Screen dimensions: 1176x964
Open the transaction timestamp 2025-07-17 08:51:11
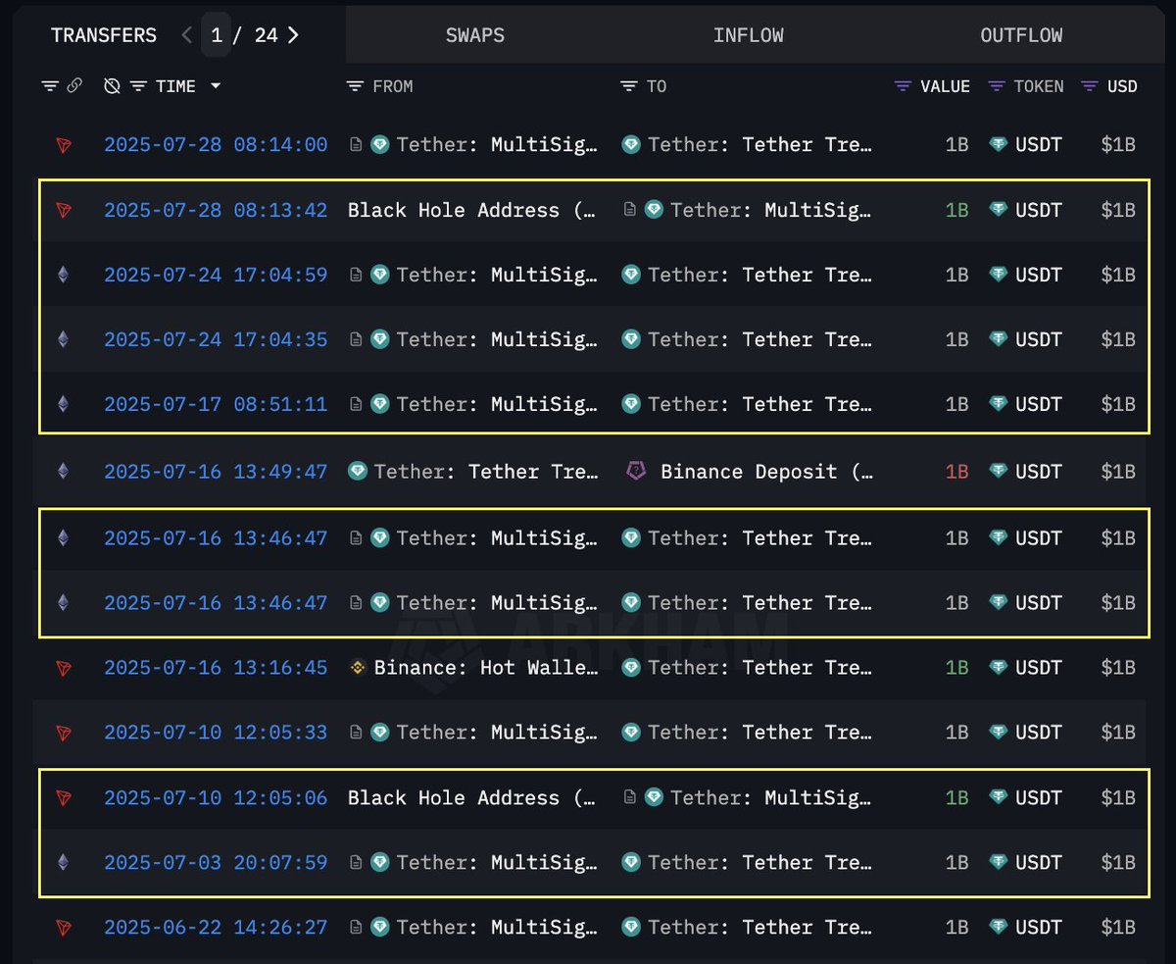coord(216,404)
